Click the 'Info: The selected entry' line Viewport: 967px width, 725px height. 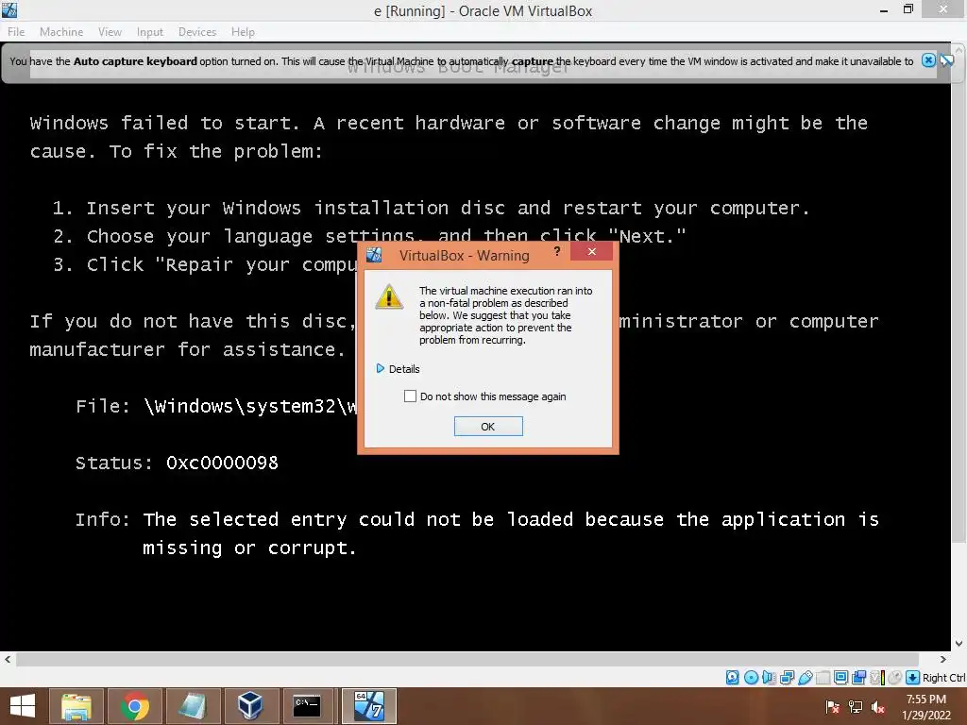[x=477, y=520]
